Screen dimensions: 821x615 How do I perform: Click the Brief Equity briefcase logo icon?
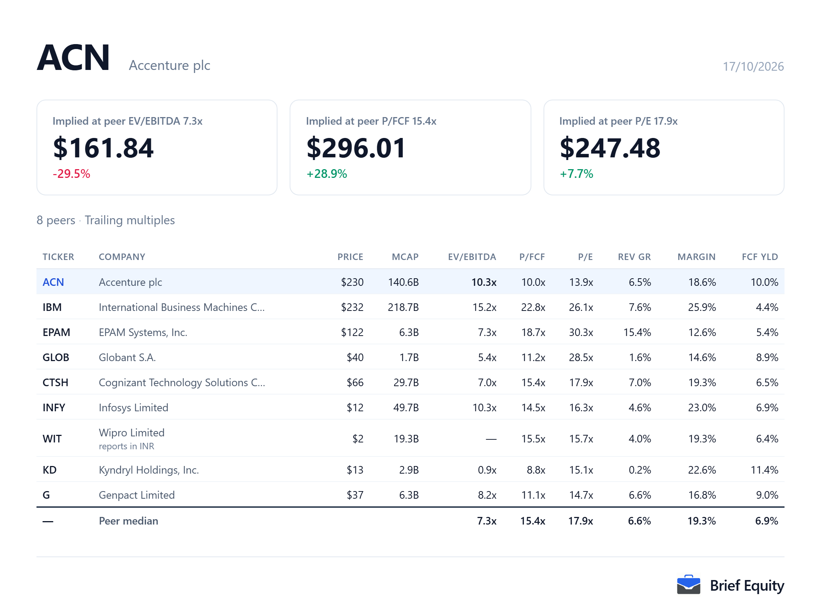[688, 585]
